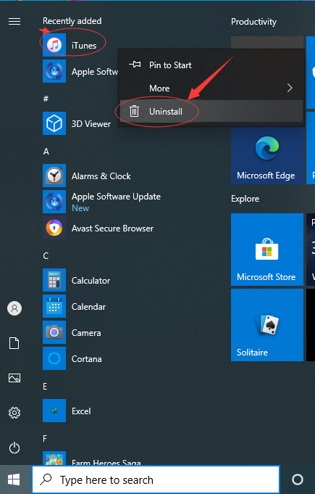This screenshot has height=494, width=315.
Task: Launch the Calculator icon
Action: 54,280
